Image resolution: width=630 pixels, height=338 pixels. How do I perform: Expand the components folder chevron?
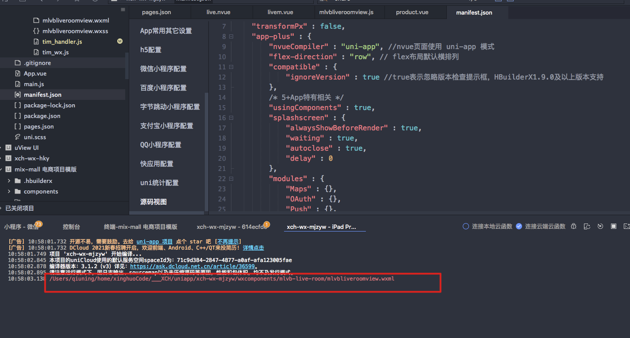pos(9,191)
